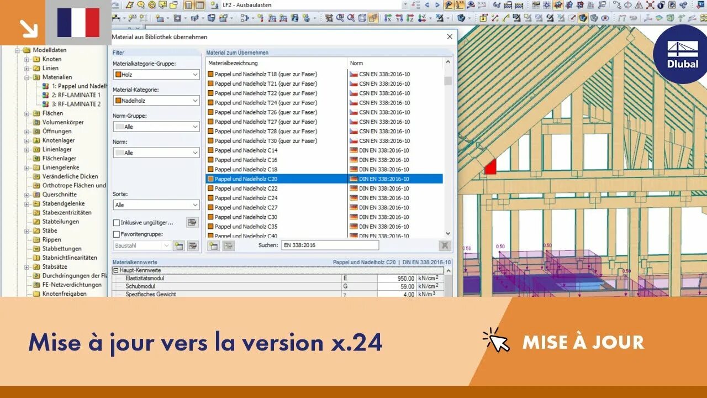The width and height of the screenshot is (707, 398).
Task: Click the Linien folder icon in tree
Action: point(36,68)
